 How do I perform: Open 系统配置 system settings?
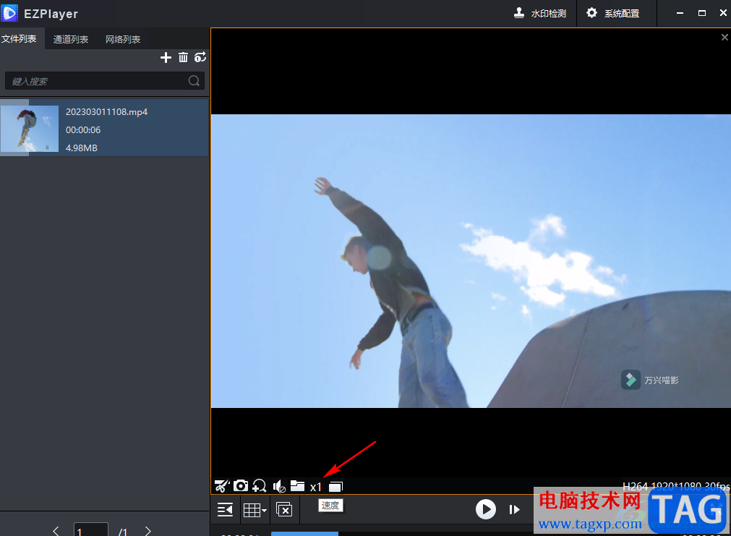point(612,13)
